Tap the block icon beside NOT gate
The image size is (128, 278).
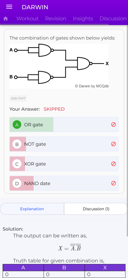(x=113, y=144)
